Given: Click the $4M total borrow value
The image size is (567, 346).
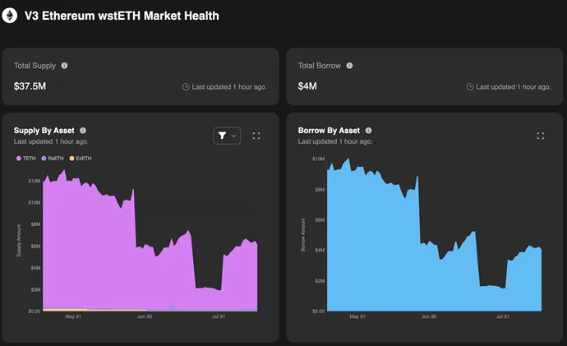Looking at the screenshot, I should pyautogui.click(x=306, y=85).
